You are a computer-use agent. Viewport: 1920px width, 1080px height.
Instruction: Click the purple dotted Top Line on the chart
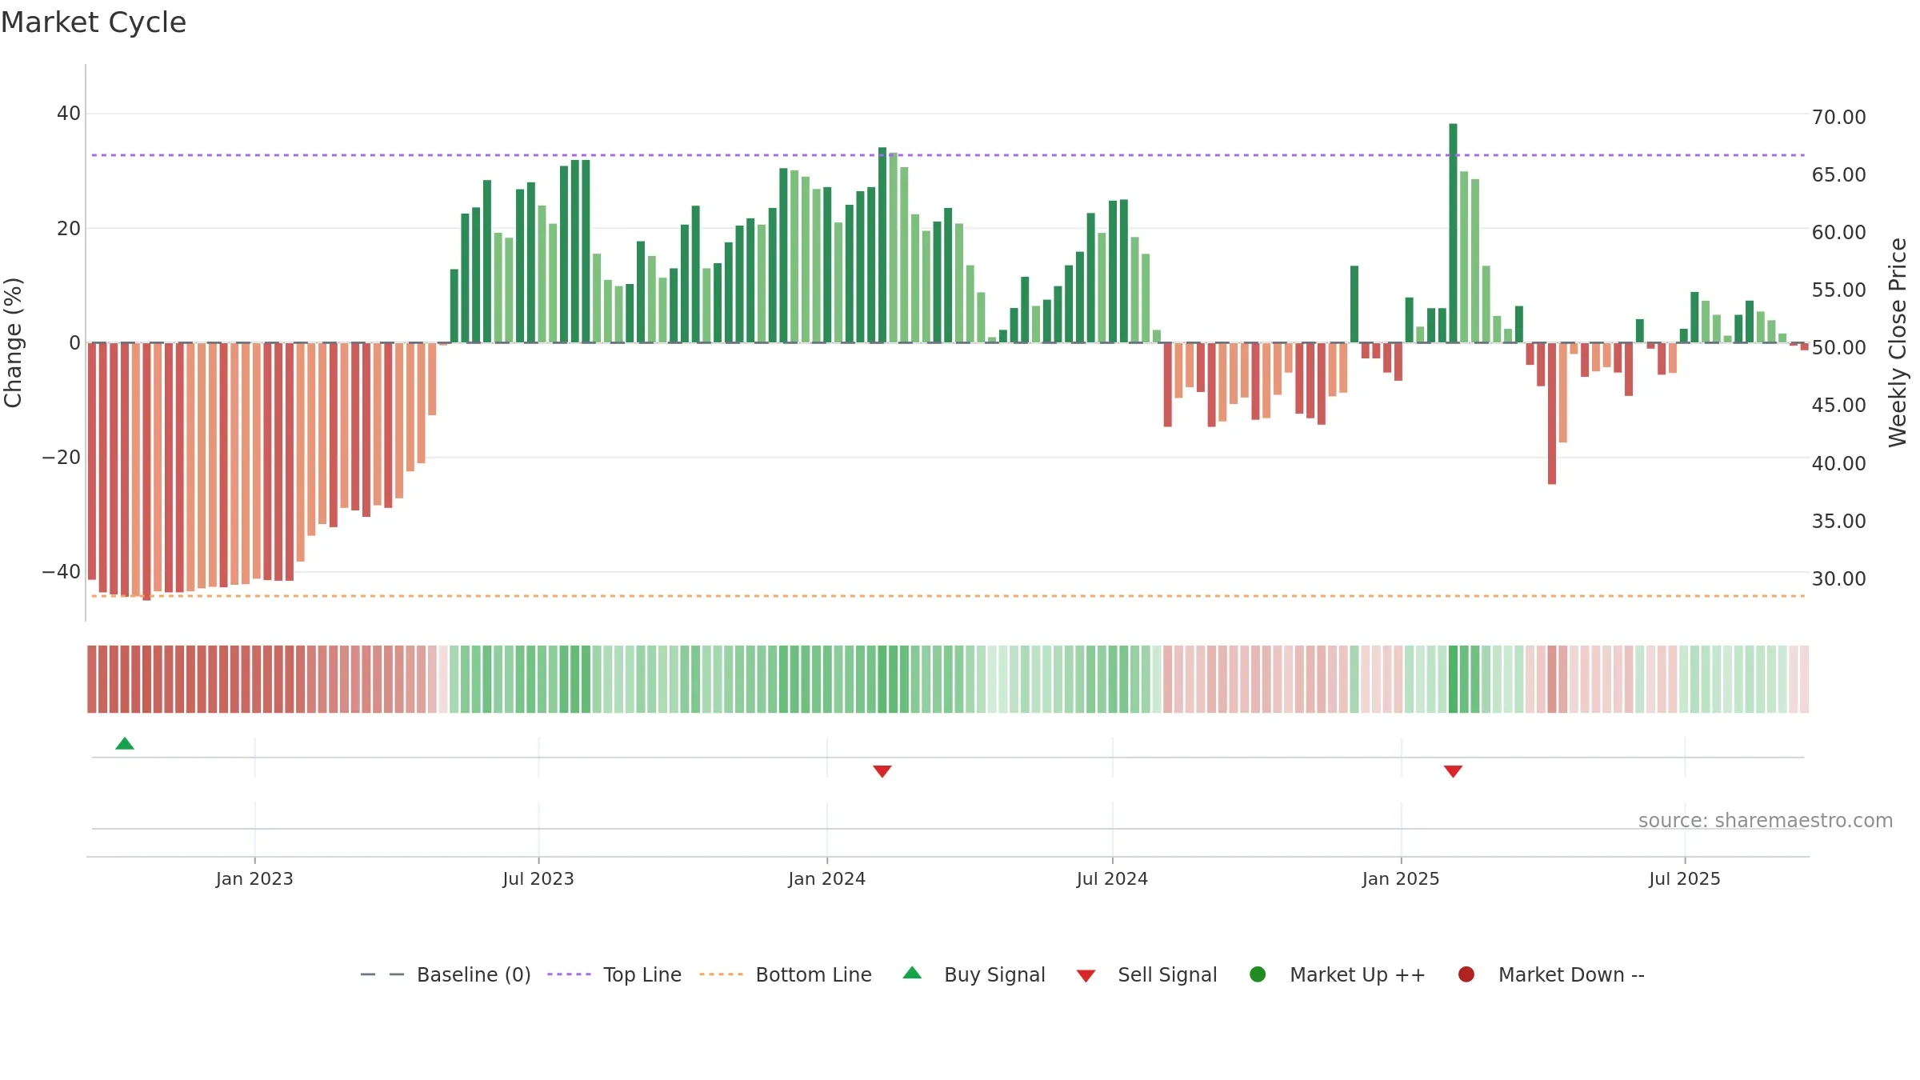948,155
